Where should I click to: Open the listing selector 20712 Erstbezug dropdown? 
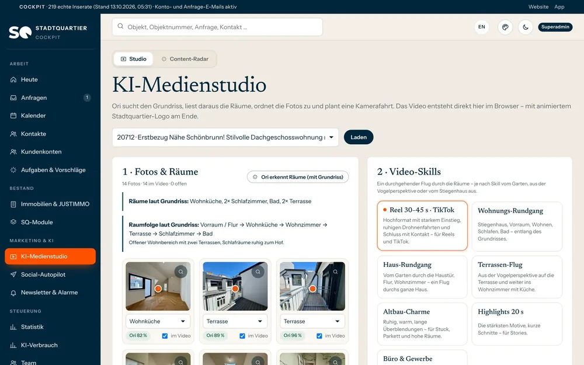(225, 137)
